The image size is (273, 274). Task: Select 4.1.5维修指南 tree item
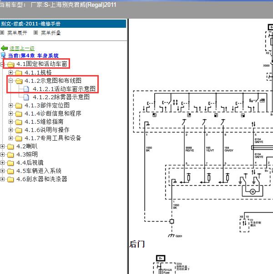click(44, 122)
